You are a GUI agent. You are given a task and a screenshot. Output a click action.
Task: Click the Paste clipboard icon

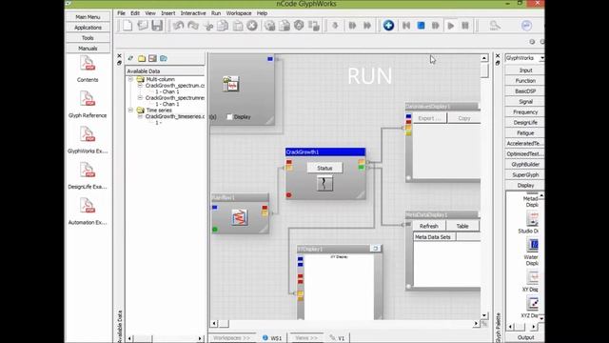(x=238, y=26)
